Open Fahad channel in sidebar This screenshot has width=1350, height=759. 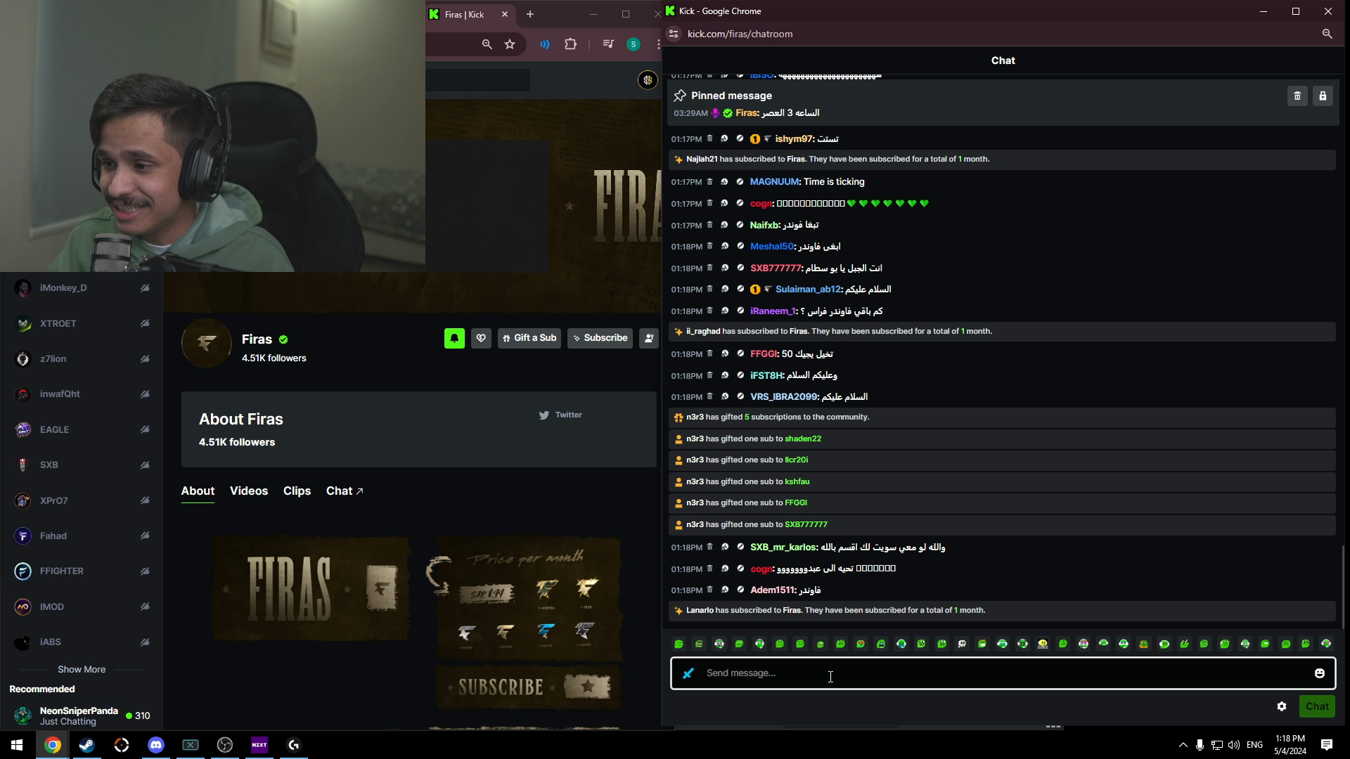tap(82, 536)
